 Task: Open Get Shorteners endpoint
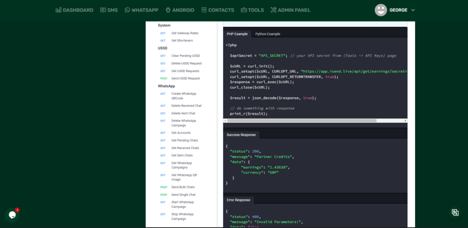point(182,41)
